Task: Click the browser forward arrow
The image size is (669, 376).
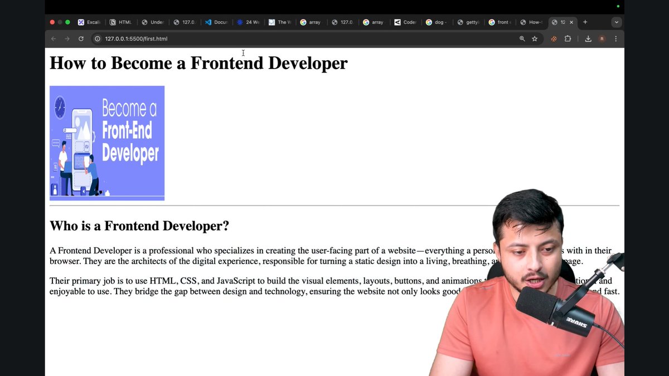Action: pyautogui.click(x=67, y=38)
